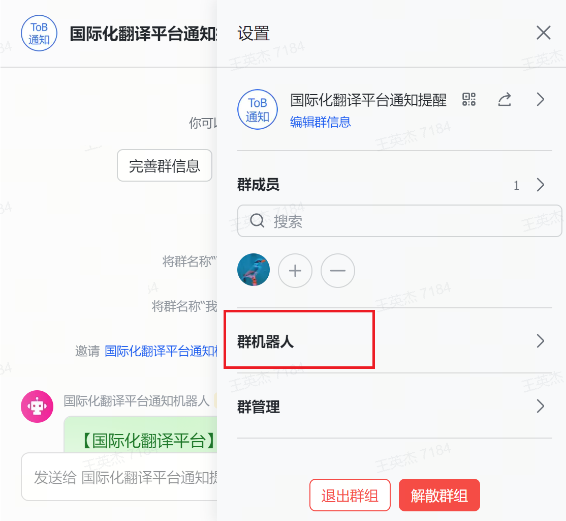Click the bird member avatar
Image resolution: width=566 pixels, height=521 pixels.
pyautogui.click(x=254, y=270)
